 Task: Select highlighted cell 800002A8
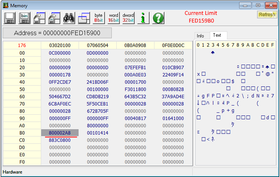[x=60, y=133]
